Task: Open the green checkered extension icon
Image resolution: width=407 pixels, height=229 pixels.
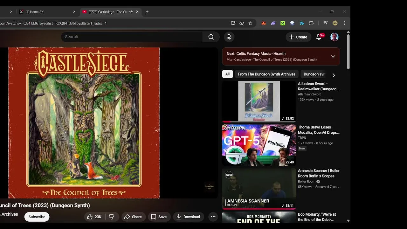Action: point(283,23)
